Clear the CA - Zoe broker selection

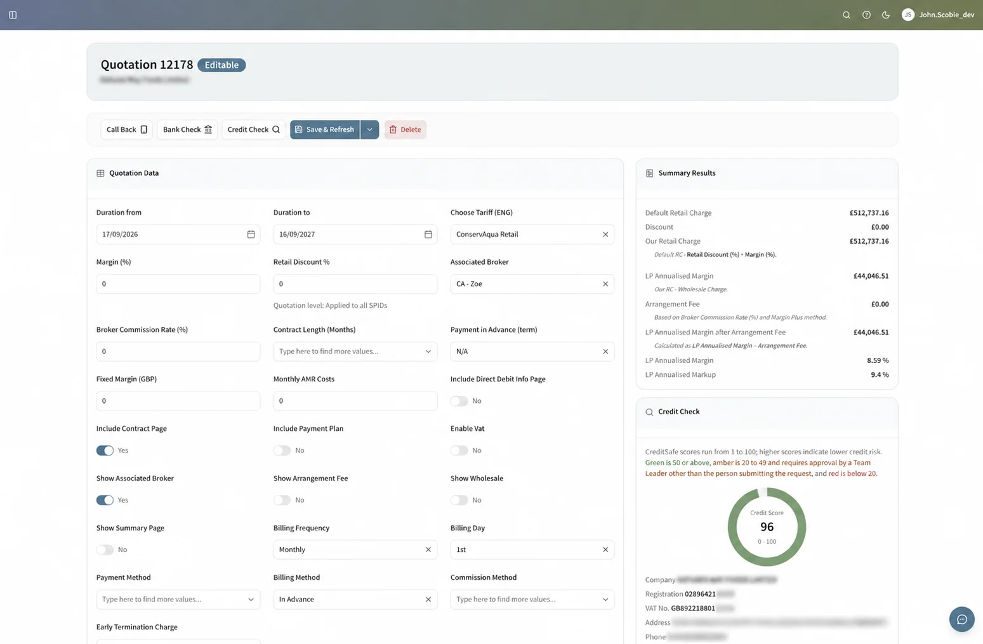click(605, 284)
